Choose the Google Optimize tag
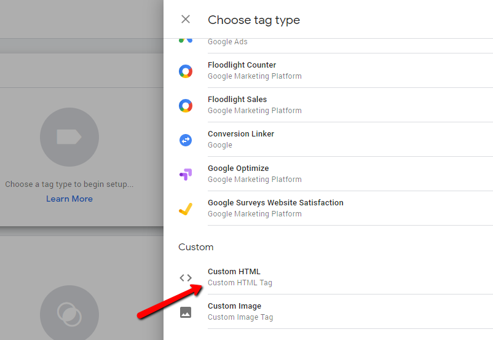Screen dimensions: 493x340 click(328, 174)
